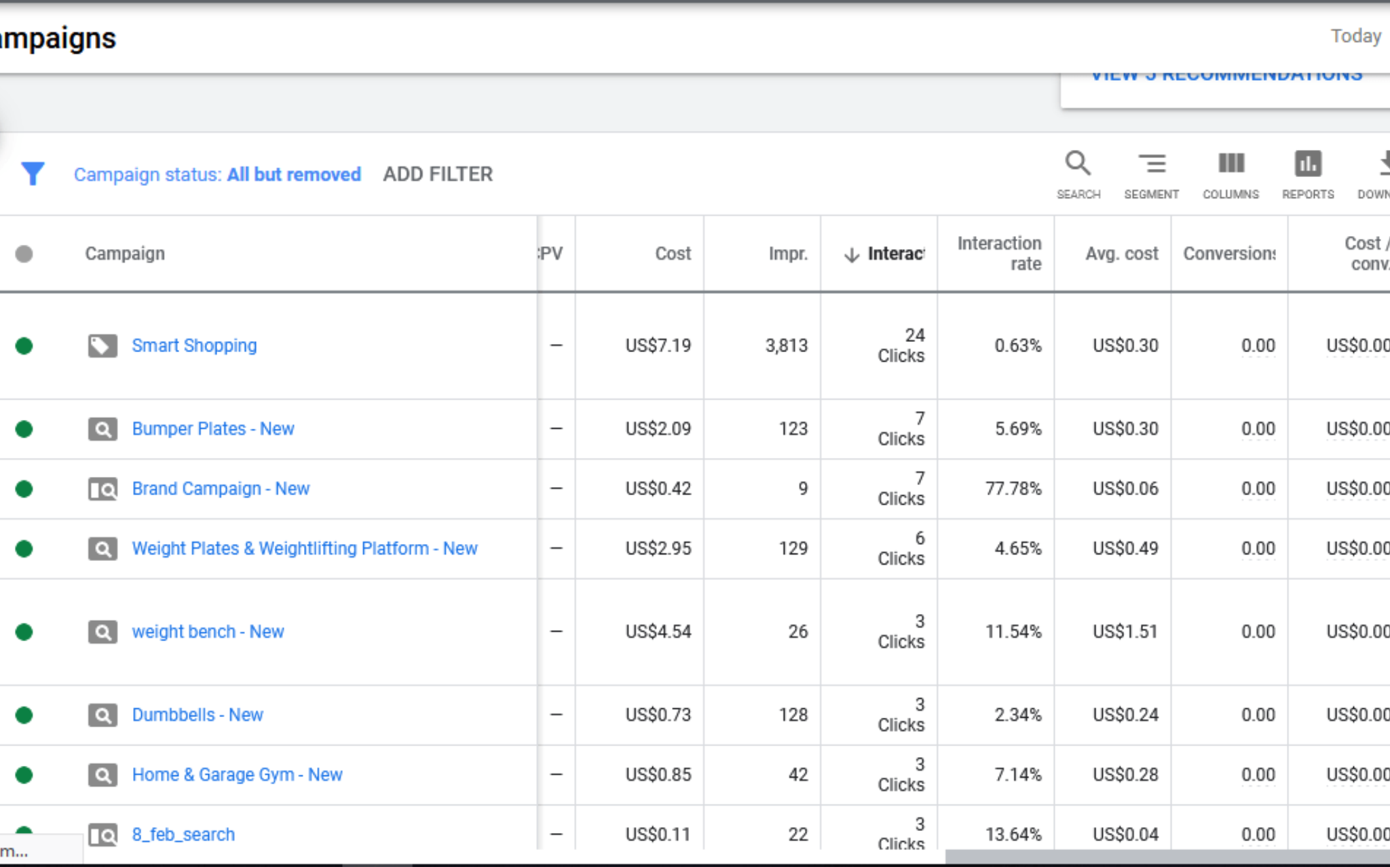Click ADD FILTER button
1390x867 pixels.
coord(438,174)
